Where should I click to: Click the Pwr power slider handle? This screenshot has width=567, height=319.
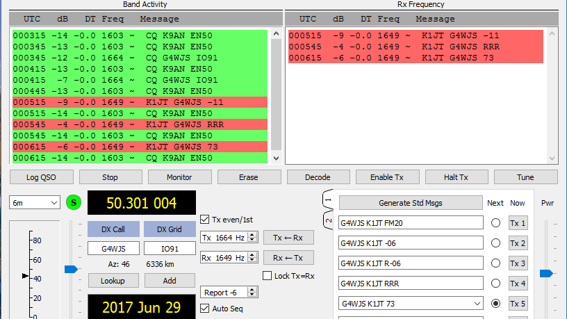pos(546,273)
